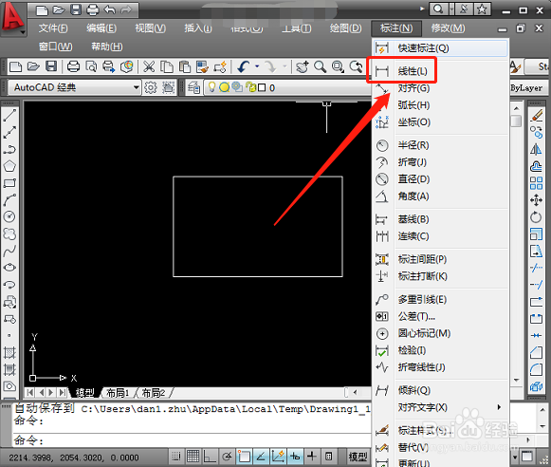This screenshot has height=467, width=551.
Task: Click the Erase tool in modify toolbar
Action: pos(536,116)
